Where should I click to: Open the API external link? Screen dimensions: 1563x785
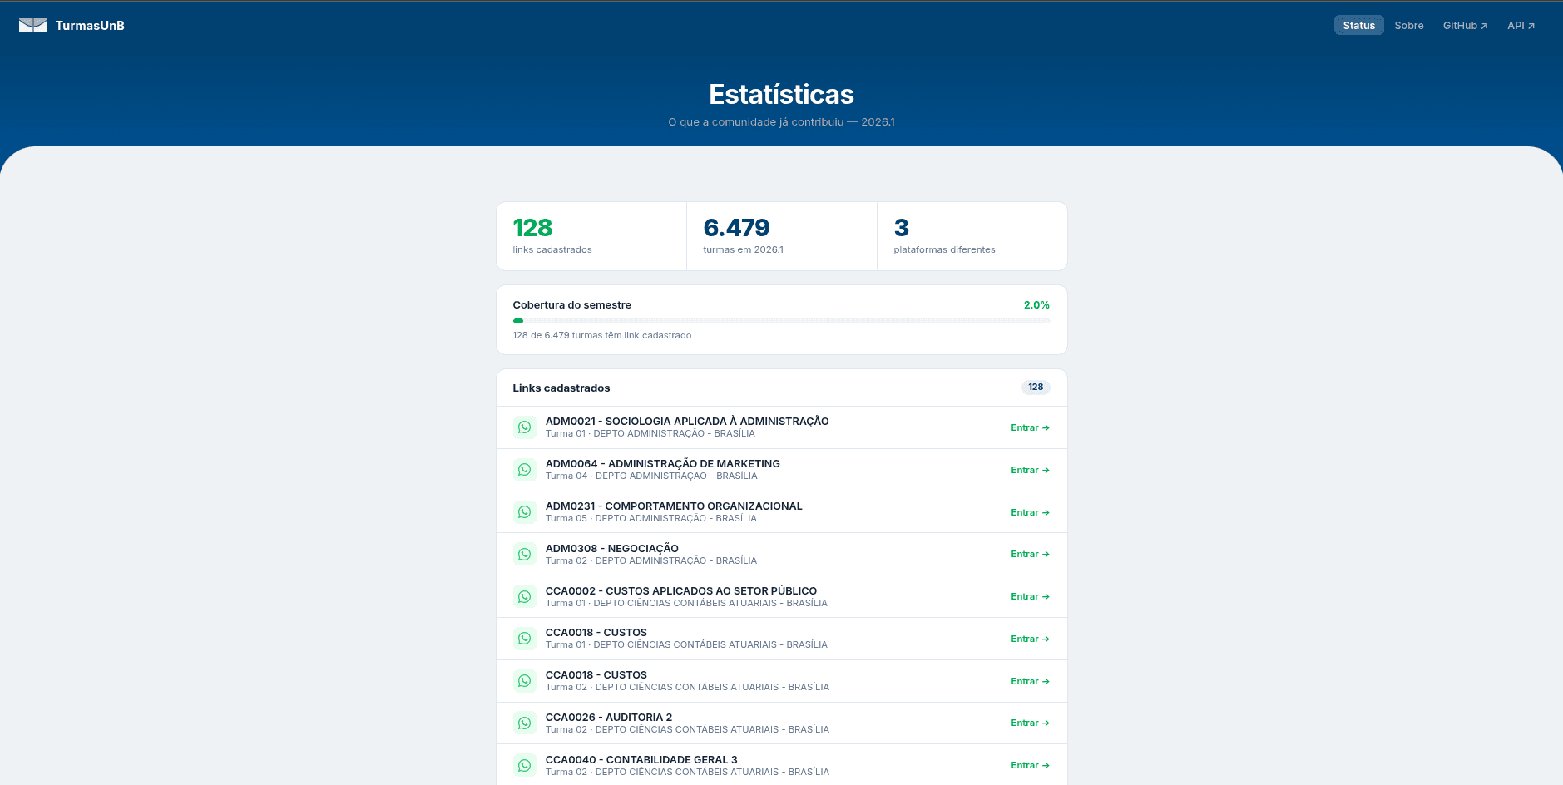(1521, 26)
